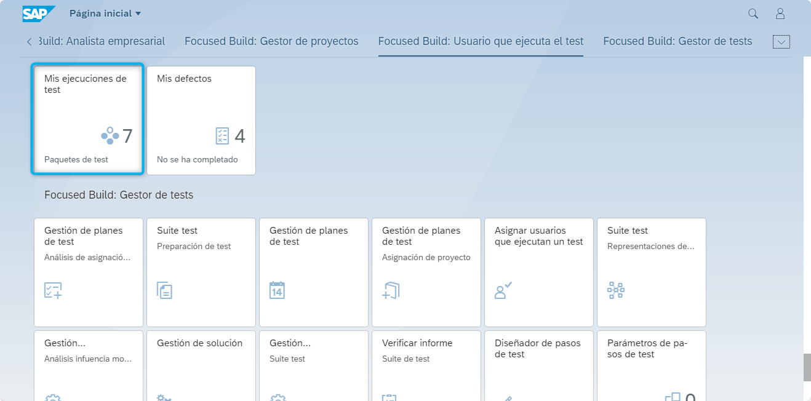The width and height of the screenshot is (811, 401).
Task: Click the Suite test network diagram icon
Action: click(x=616, y=290)
